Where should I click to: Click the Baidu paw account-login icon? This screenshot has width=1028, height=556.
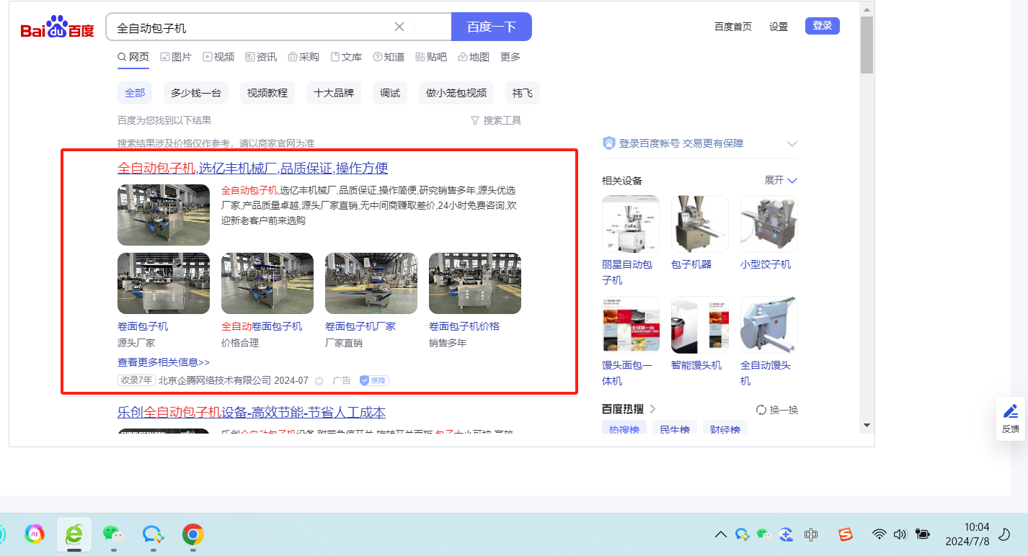coord(608,143)
